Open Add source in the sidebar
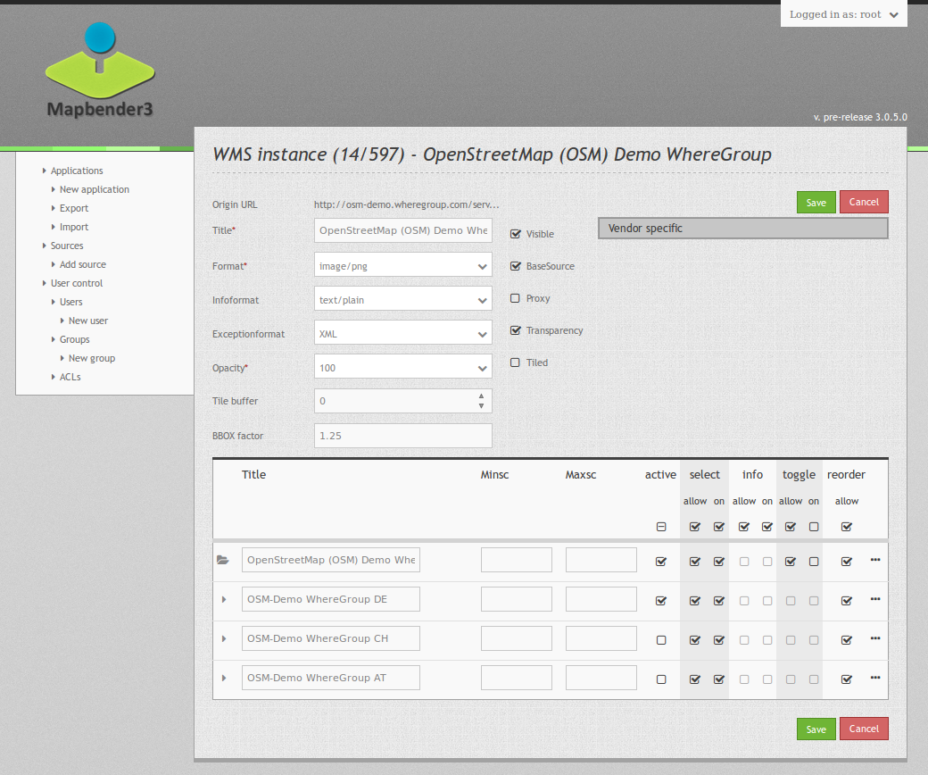 pos(83,264)
